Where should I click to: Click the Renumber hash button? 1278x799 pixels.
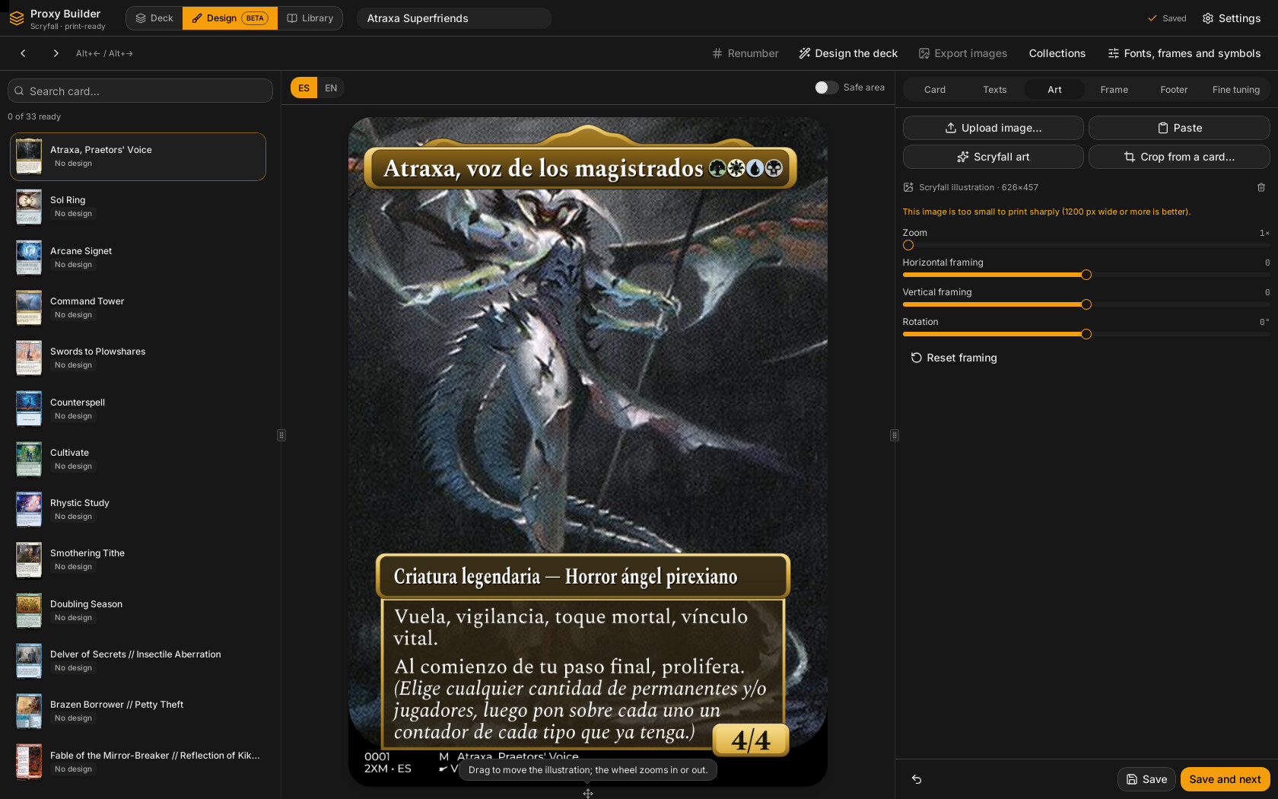click(745, 53)
